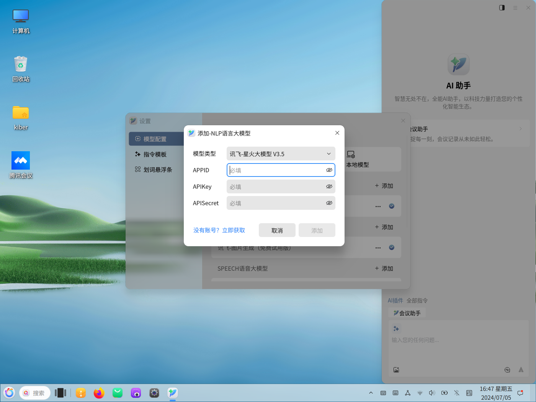Click the AI插件 tab in assistant

click(x=395, y=301)
